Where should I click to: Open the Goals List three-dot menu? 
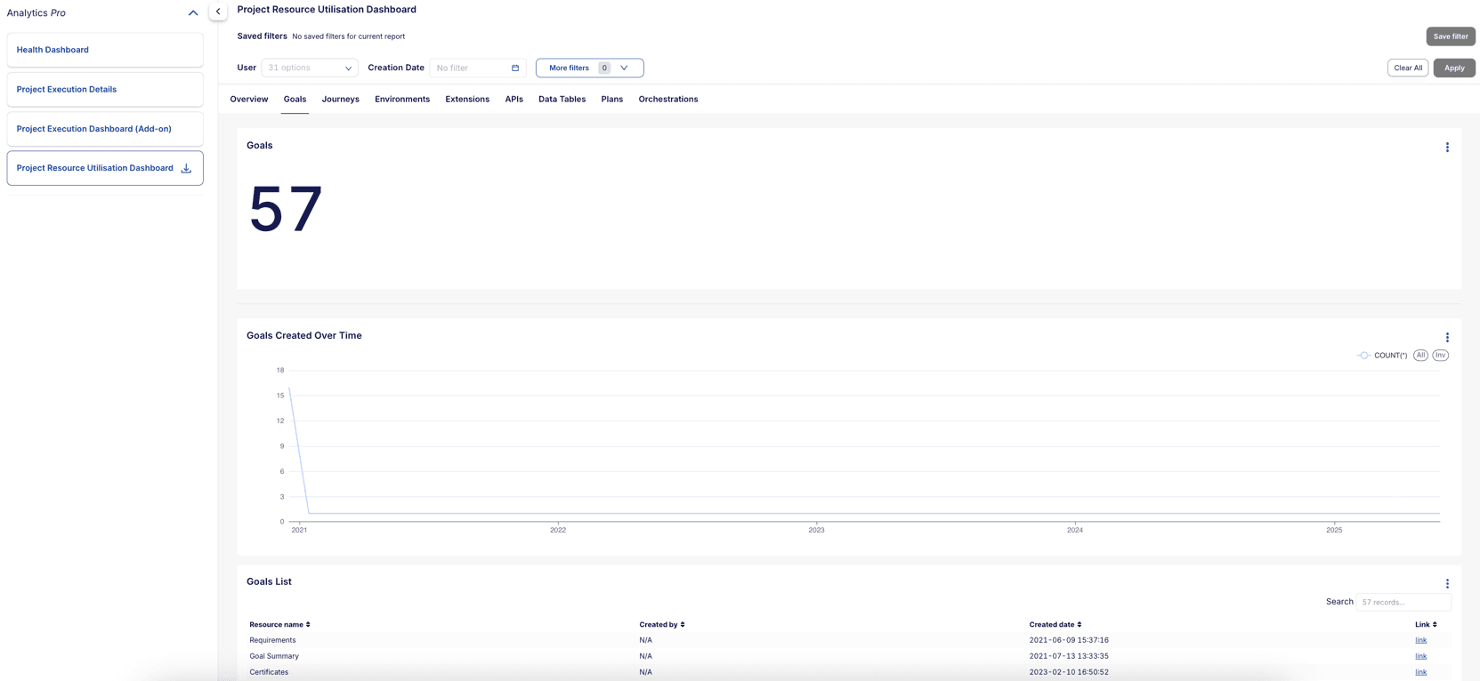(x=1447, y=584)
